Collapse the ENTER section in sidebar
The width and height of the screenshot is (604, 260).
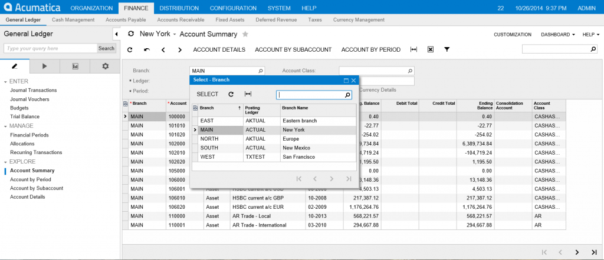pos(5,81)
